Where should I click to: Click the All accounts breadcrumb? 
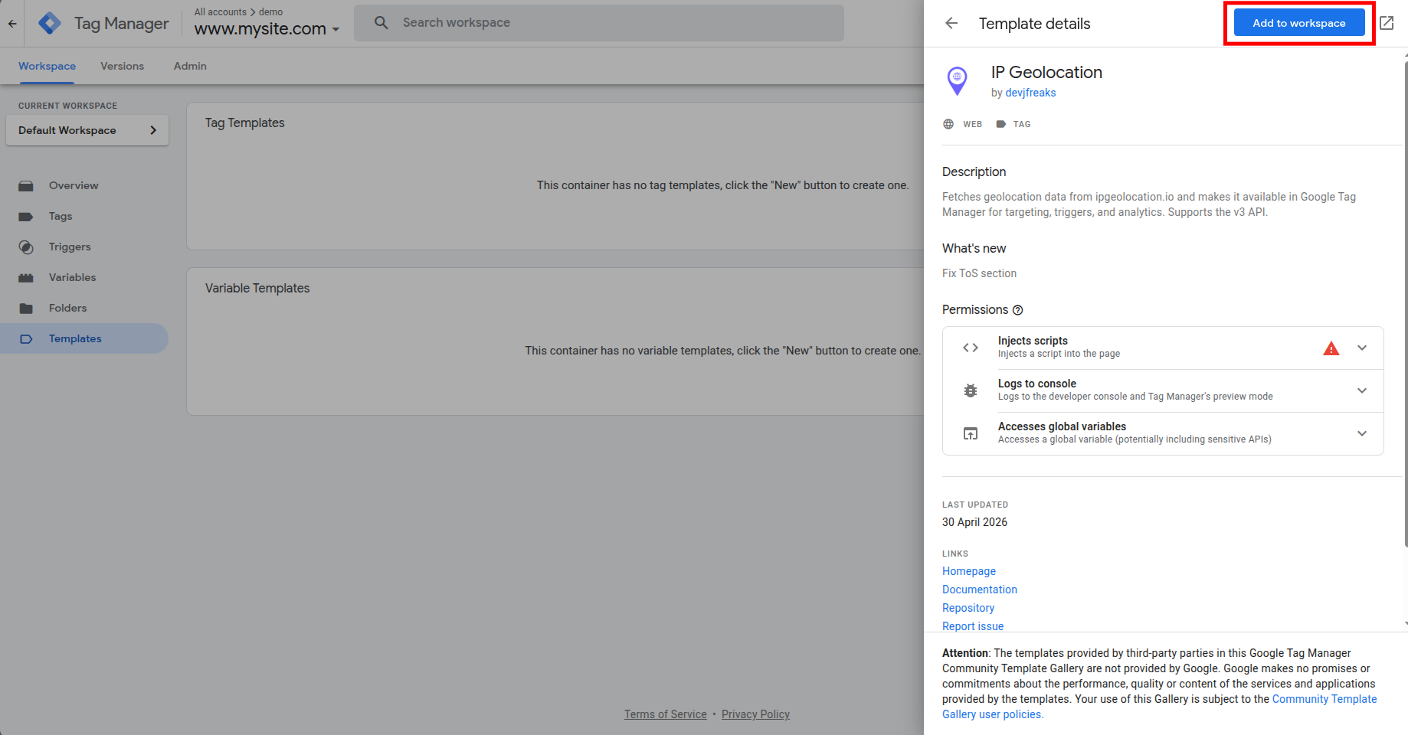(221, 12)
